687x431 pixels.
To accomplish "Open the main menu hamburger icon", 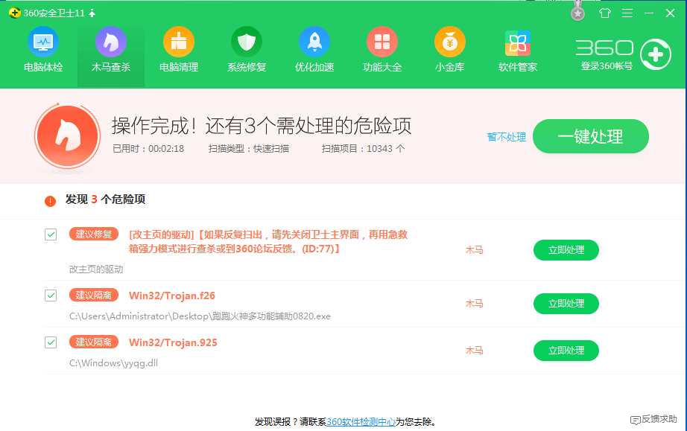I will [x=627, y=13].
